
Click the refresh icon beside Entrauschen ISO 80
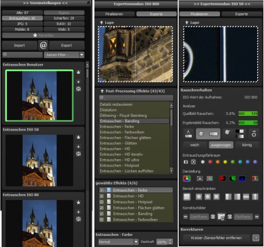[79, 219]
